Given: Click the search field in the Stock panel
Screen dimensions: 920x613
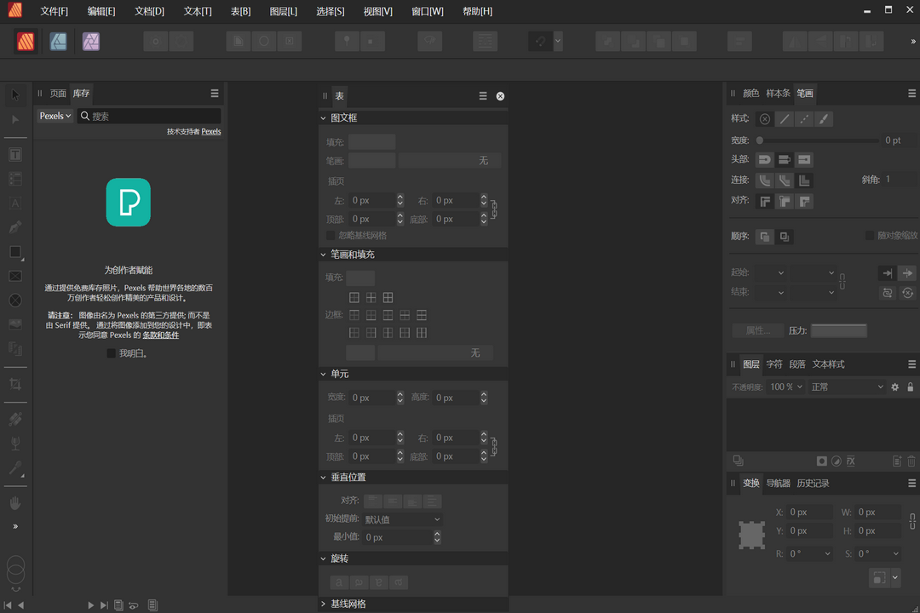Looking at the screenshot, I should pos(149,115).
